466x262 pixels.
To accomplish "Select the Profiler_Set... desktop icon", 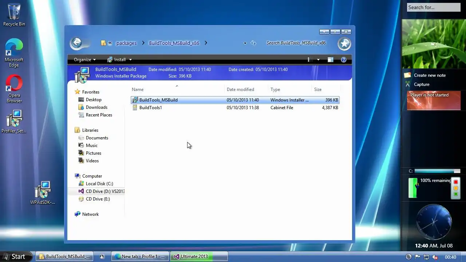I will pos(14,122).
